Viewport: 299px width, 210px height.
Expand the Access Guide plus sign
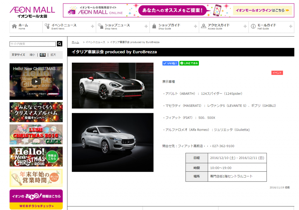(245, 26)
